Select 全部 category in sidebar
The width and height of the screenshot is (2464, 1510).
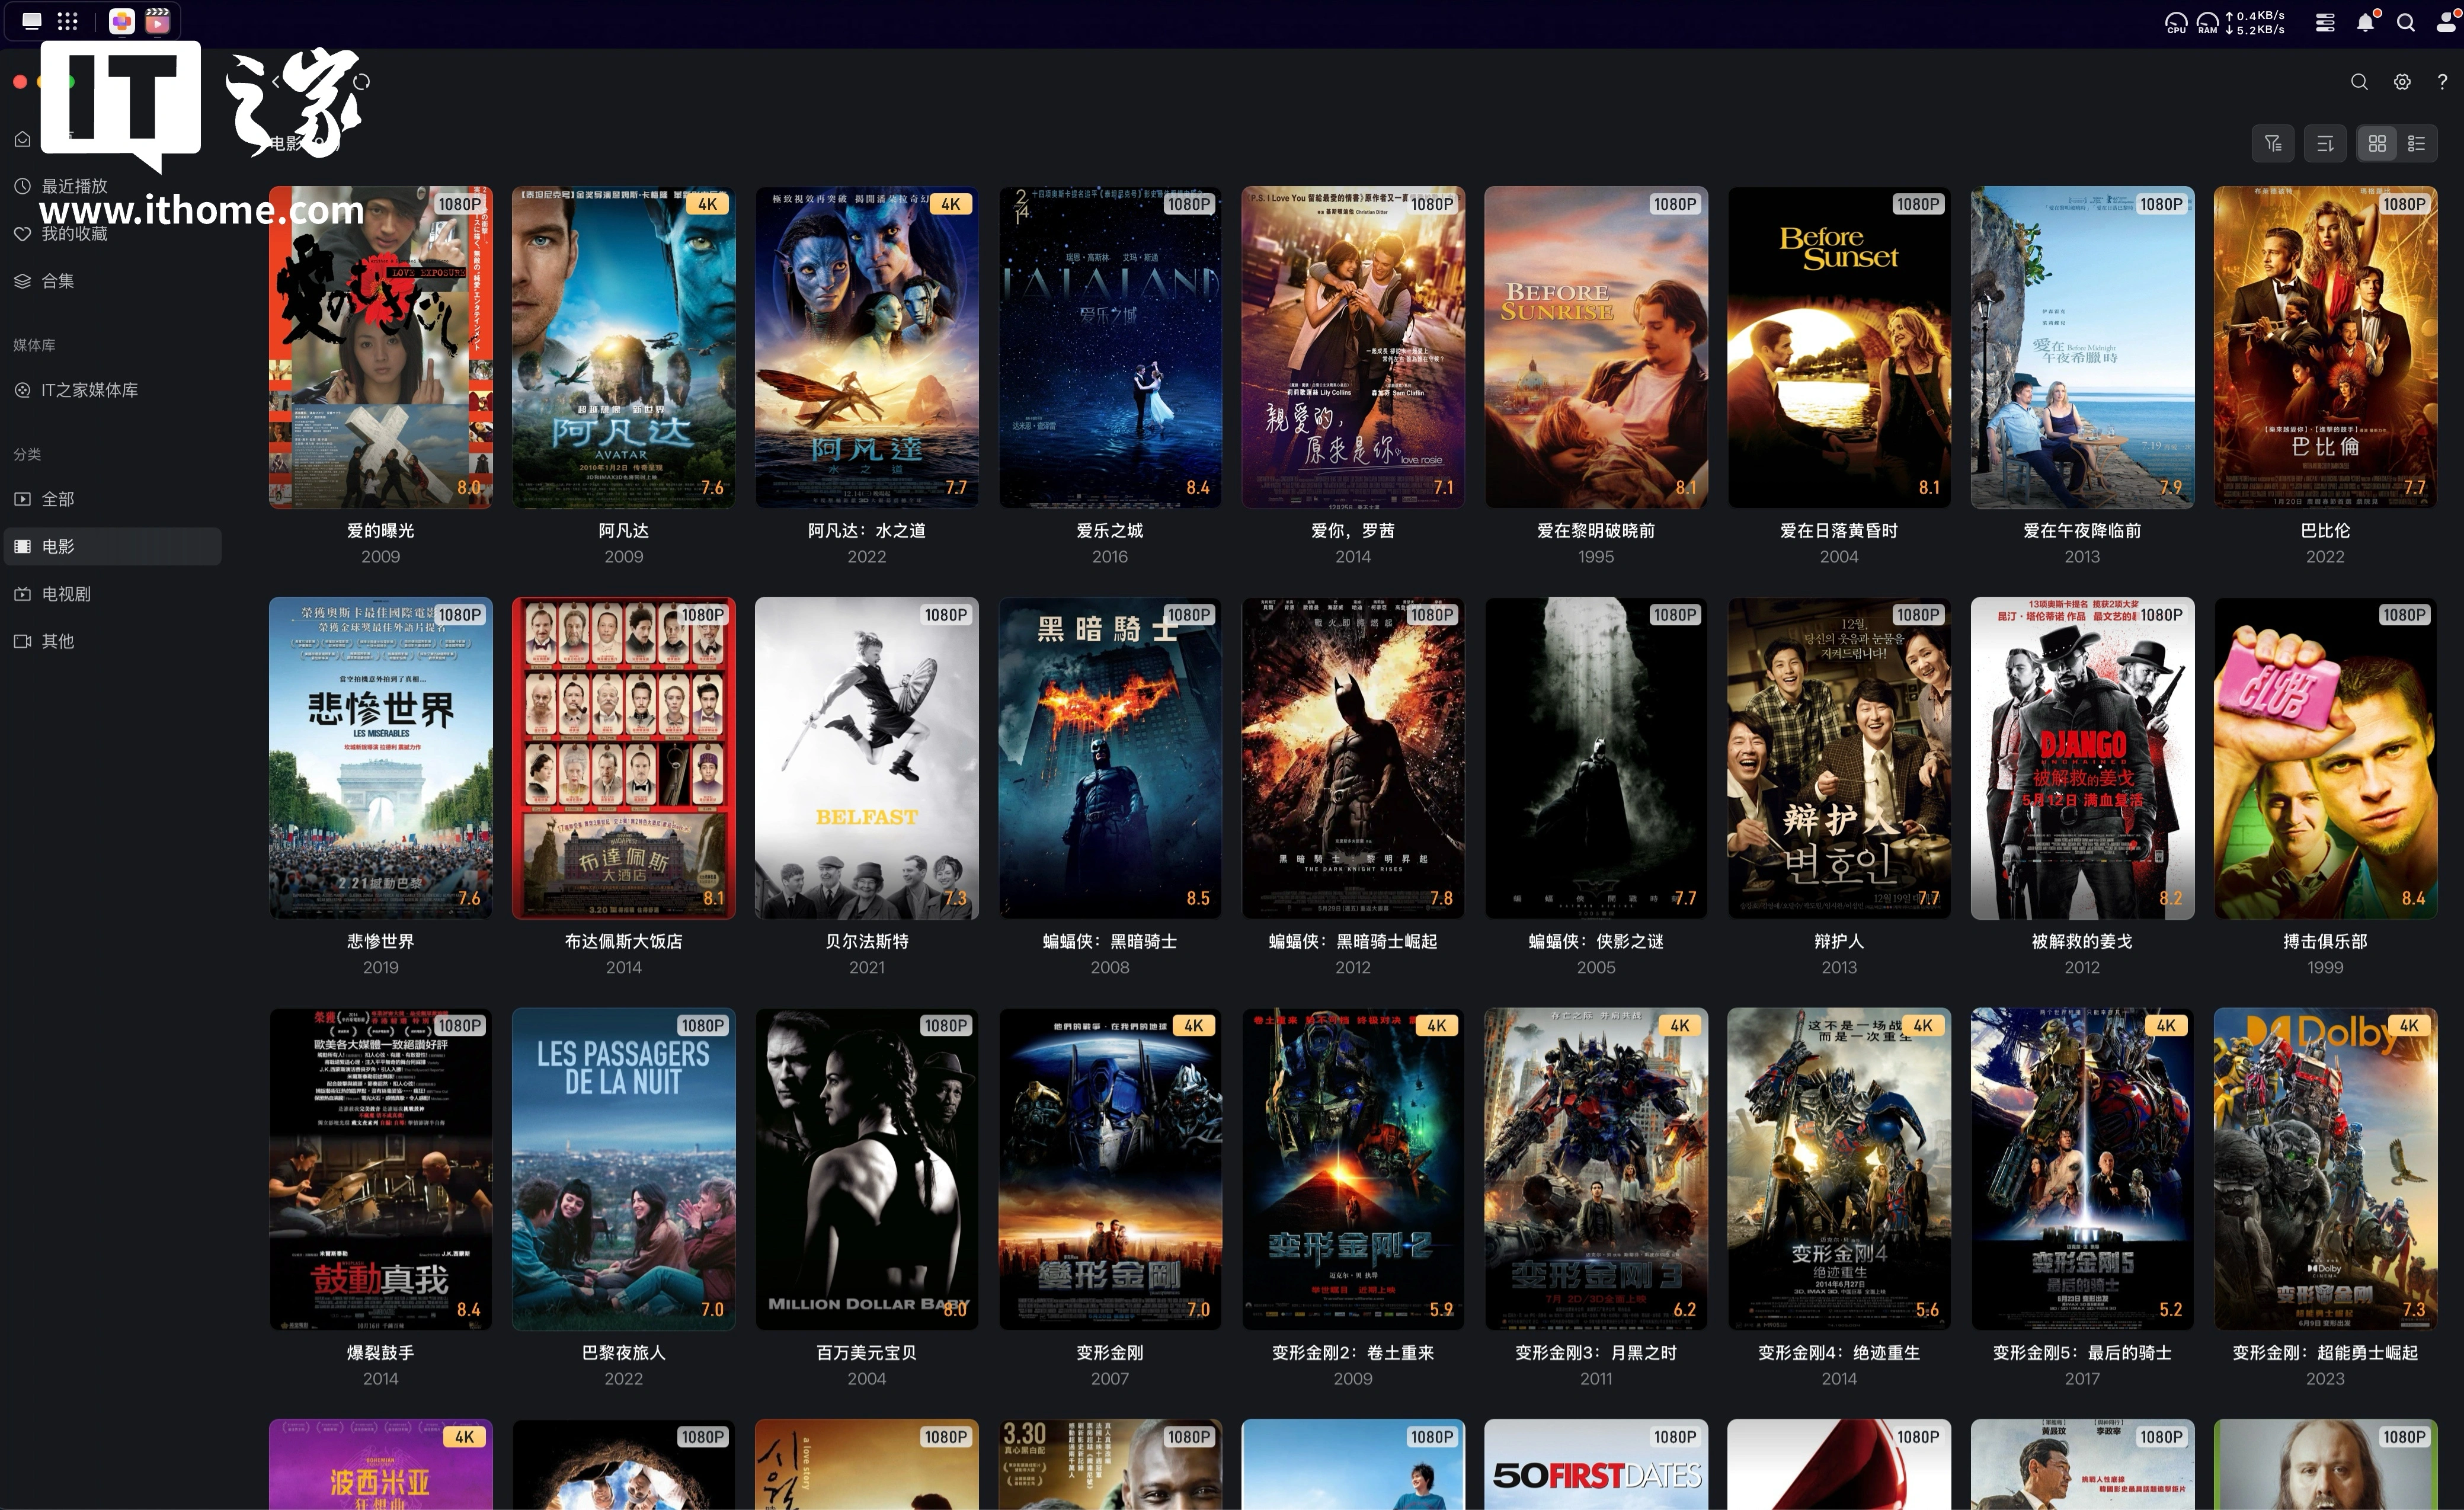(x=58, y=499)
